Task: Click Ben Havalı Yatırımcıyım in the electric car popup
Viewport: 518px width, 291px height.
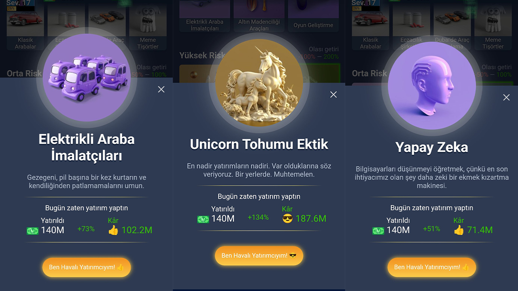Action: pyautogui.click(x=87, y=268)
